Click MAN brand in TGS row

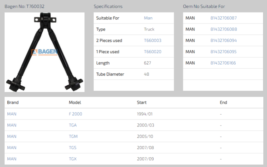pyautogui.click(x=12, y=148)
